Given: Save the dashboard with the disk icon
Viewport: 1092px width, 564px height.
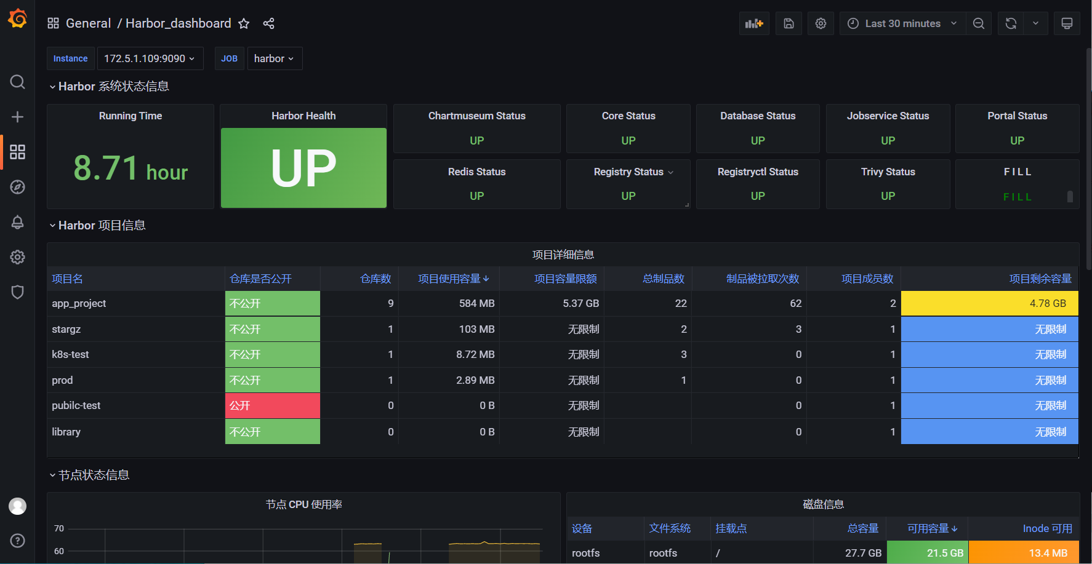Looking at the screenshot, I should point(789,23).
